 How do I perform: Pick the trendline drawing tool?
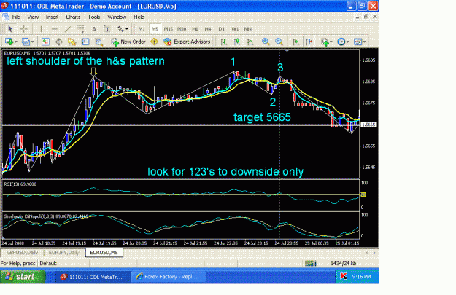68,28
